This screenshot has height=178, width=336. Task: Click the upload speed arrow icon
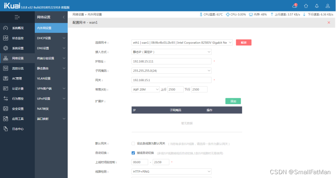coord(272,14)
